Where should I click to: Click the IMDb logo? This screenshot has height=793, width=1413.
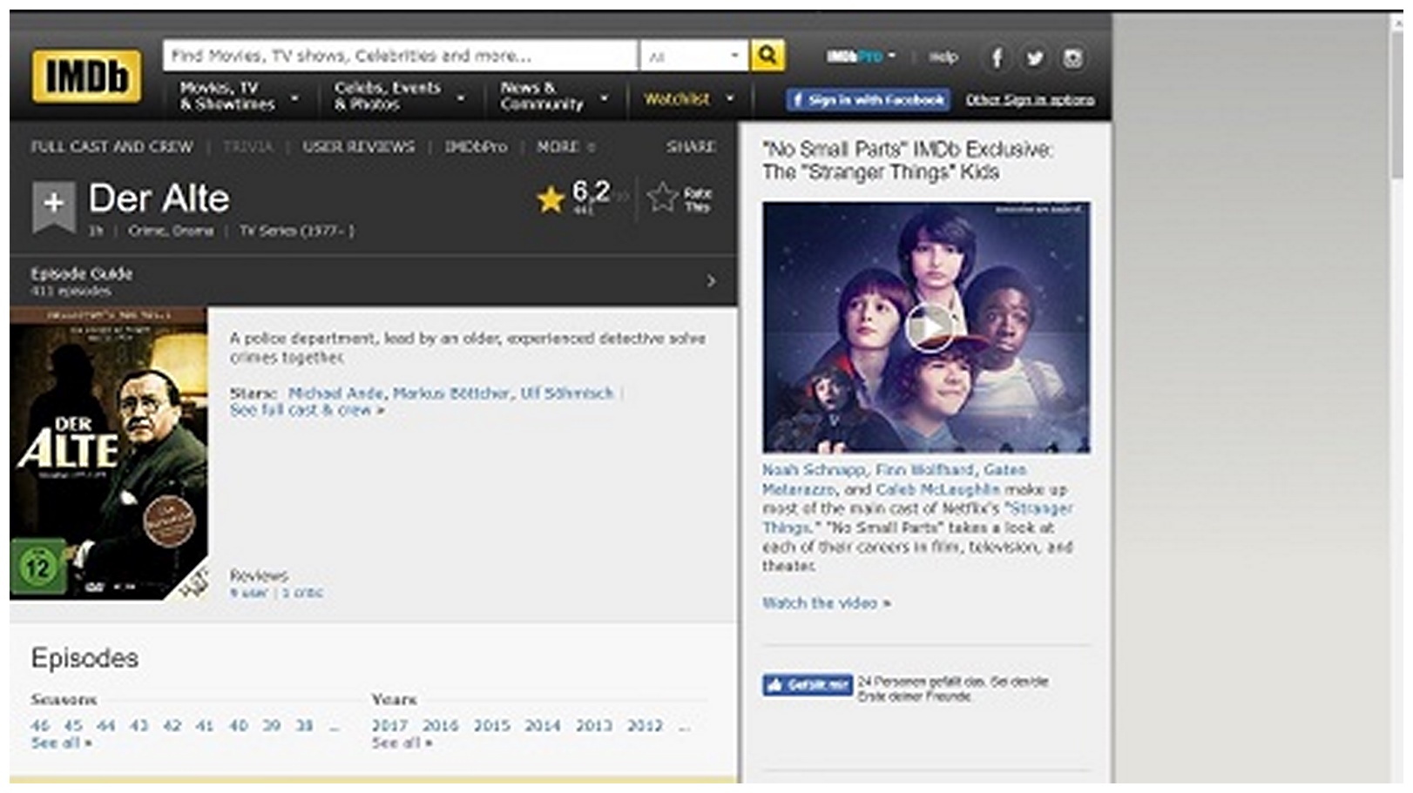(x=86, y=76)
